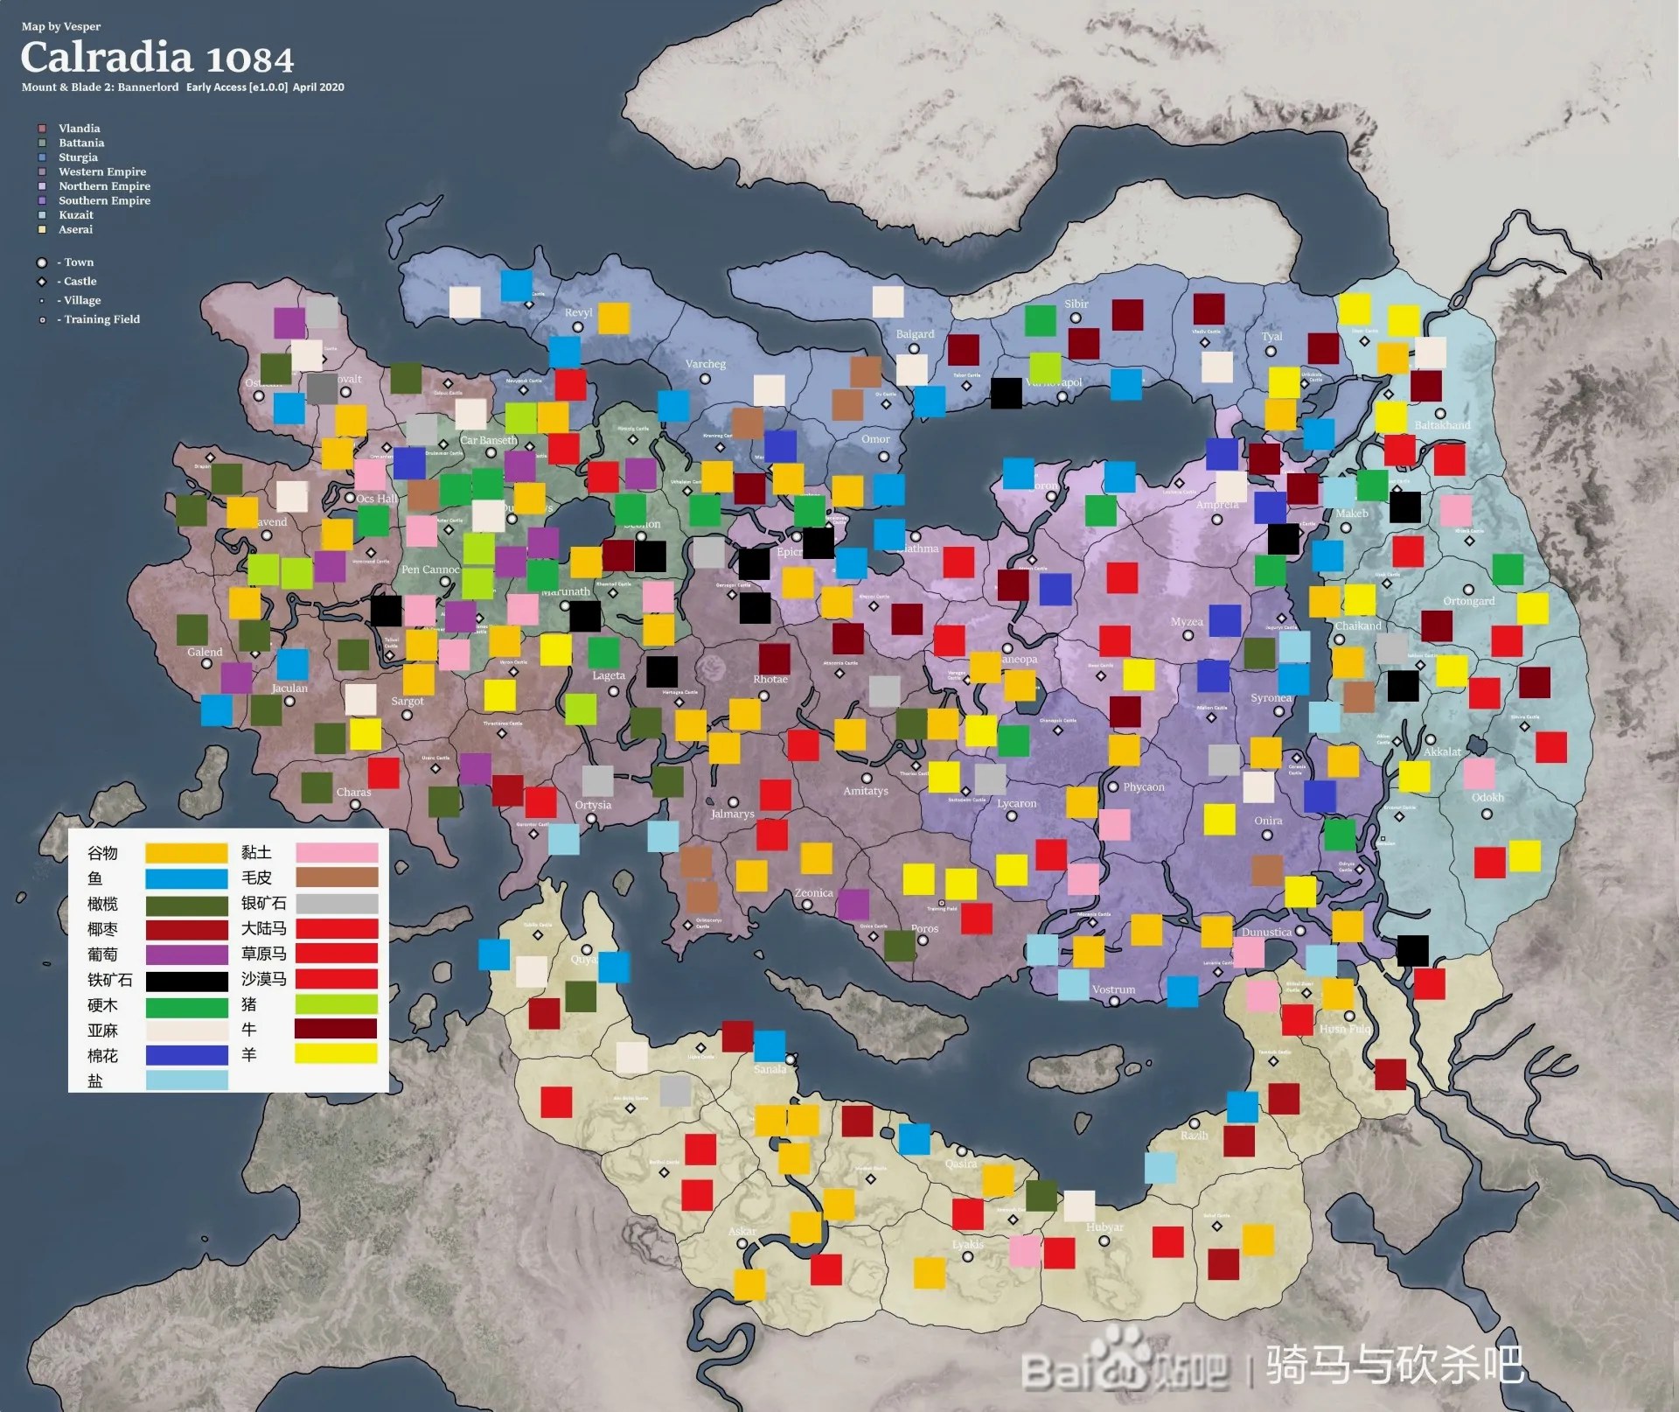
Task: Click the town marker for Varcheg
Action: (705, 379)
